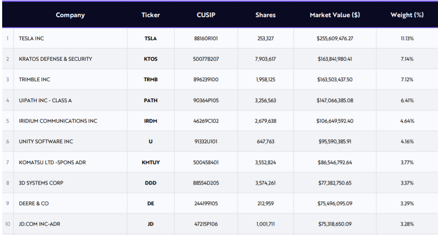438x235 pixels.
Task: Click the CUSIP column header
Action: 206,15
